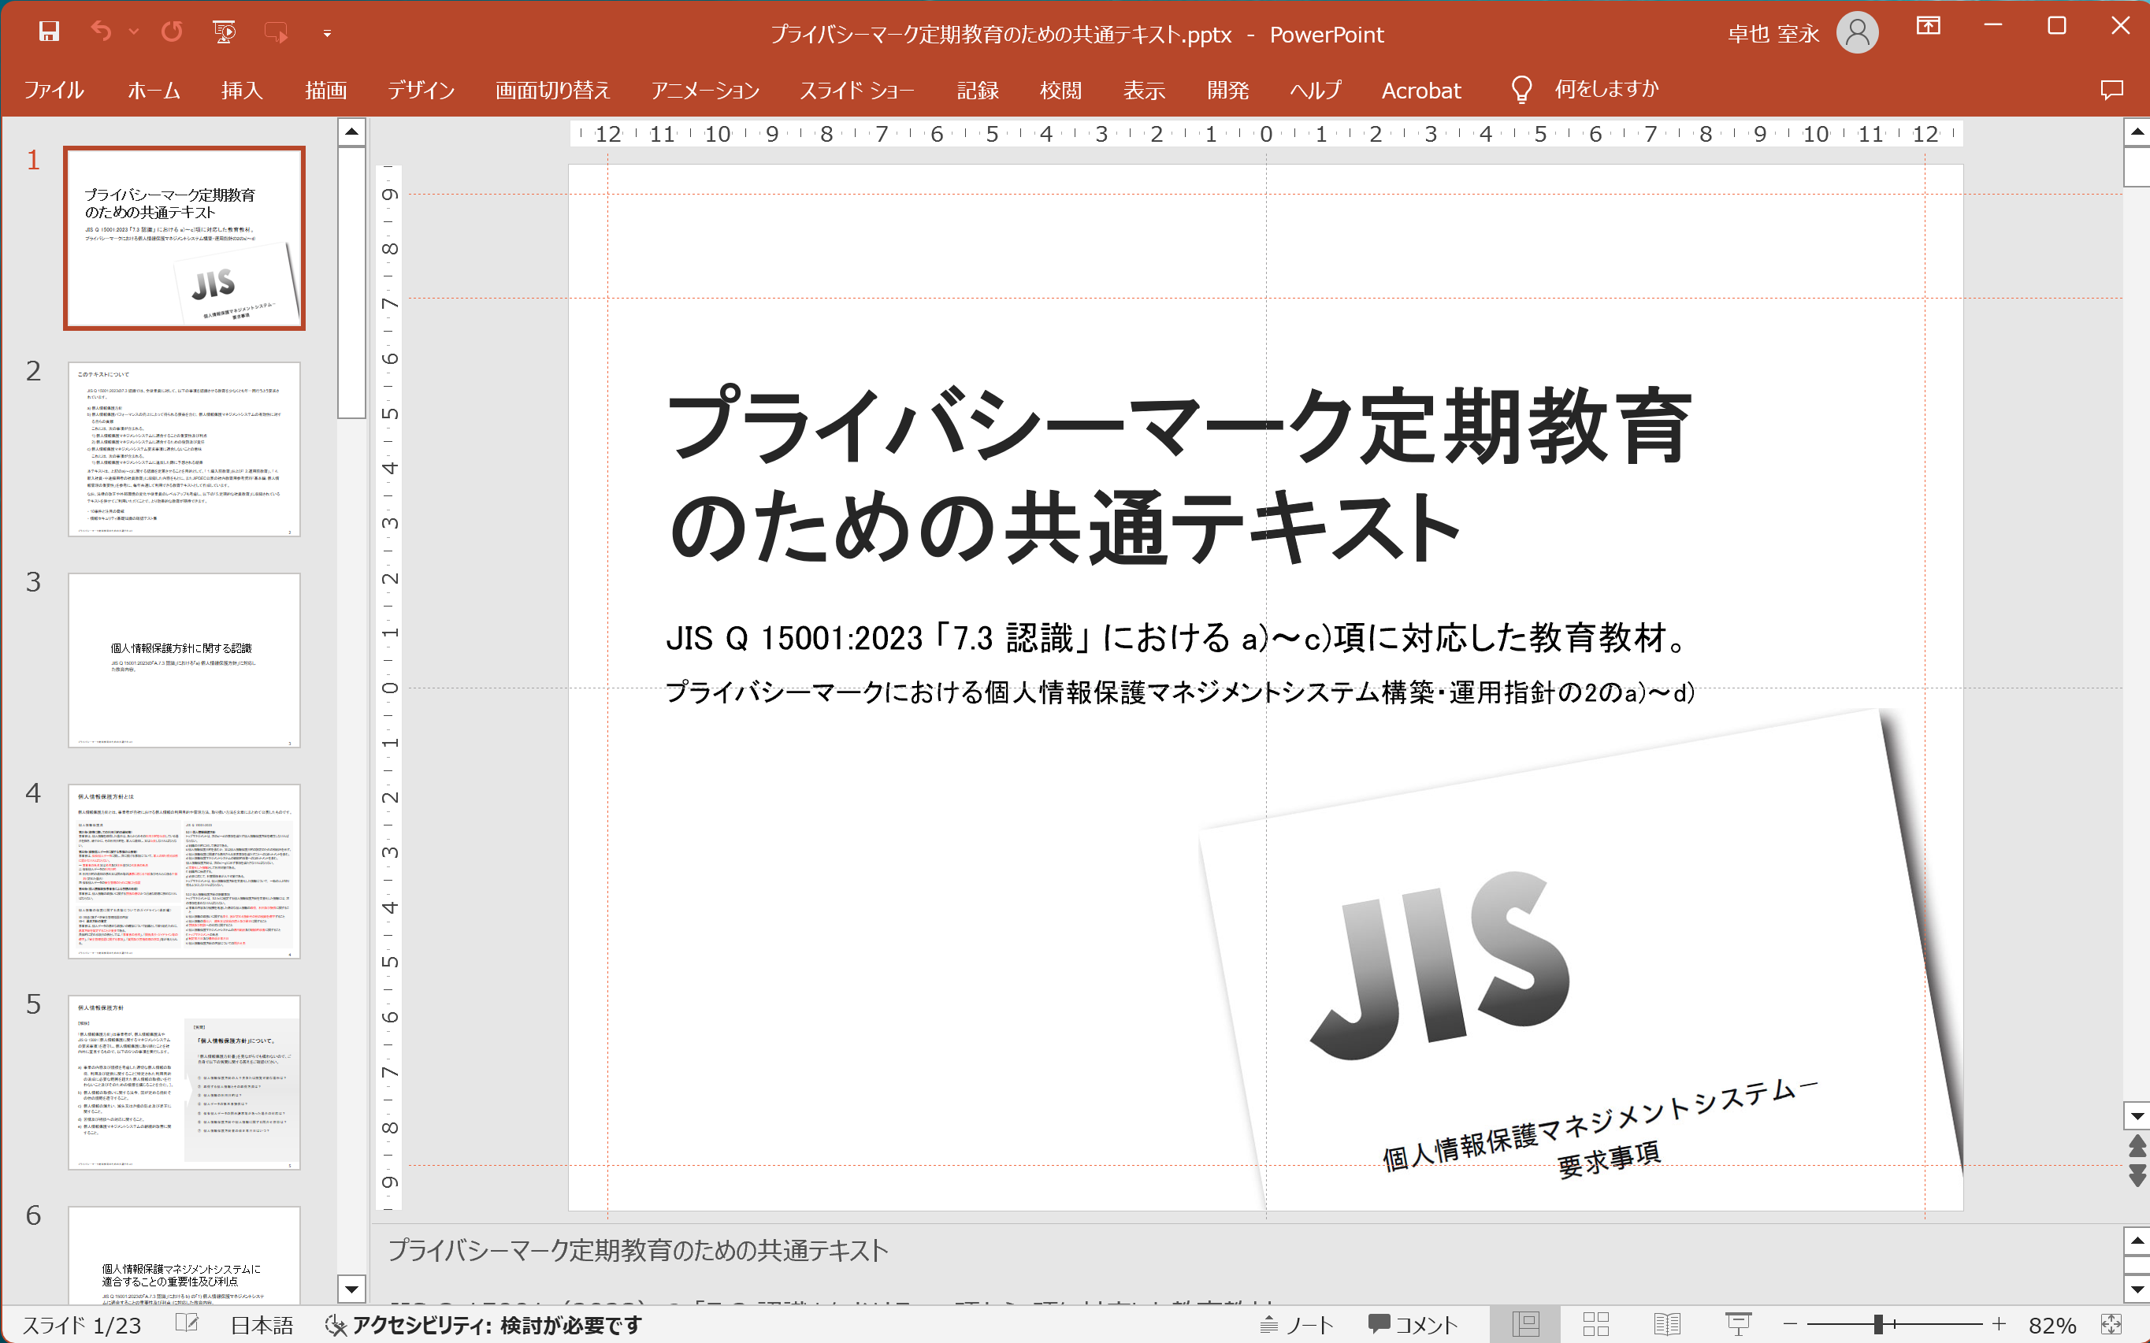Switch to the 校閲 tab

1060,90
